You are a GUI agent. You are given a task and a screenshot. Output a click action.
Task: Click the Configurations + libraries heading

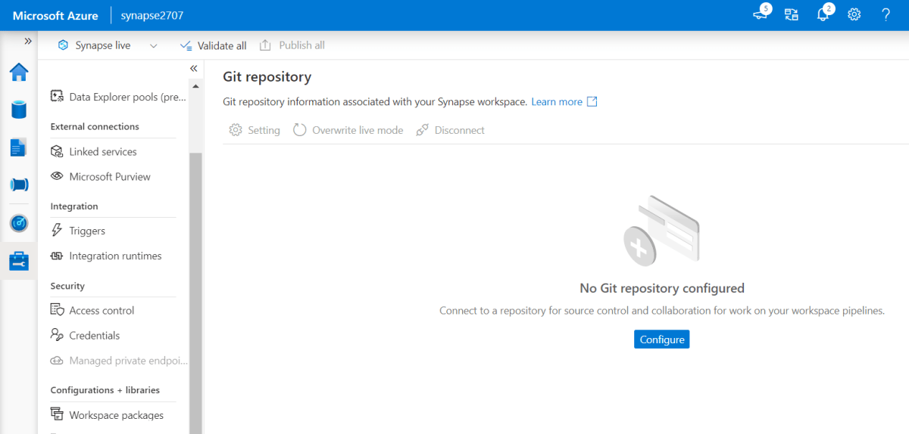(105, 390)
